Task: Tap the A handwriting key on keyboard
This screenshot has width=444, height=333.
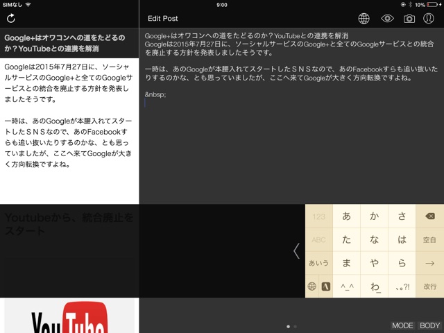Action: click(x=326, y=287)
